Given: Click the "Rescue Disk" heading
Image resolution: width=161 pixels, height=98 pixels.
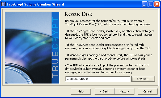Looking at the screenshot, I should point(78,14).
